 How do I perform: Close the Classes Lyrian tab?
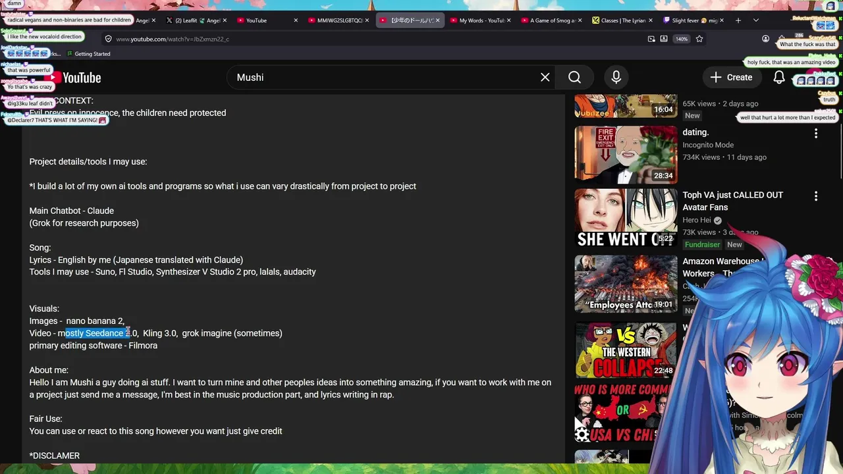(x=651, y=20)
